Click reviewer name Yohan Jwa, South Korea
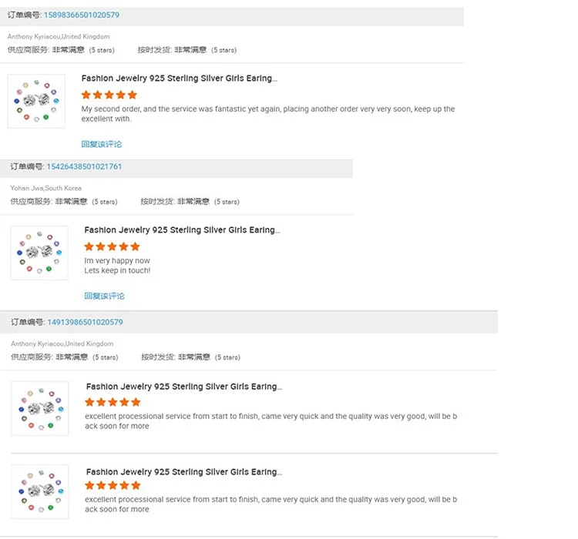The height and width of the screenshot is (539, 578). click(45, 188)
